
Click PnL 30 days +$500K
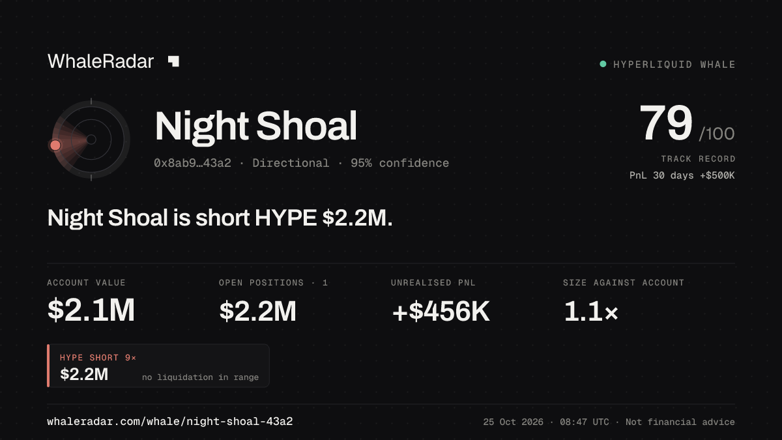682,175
